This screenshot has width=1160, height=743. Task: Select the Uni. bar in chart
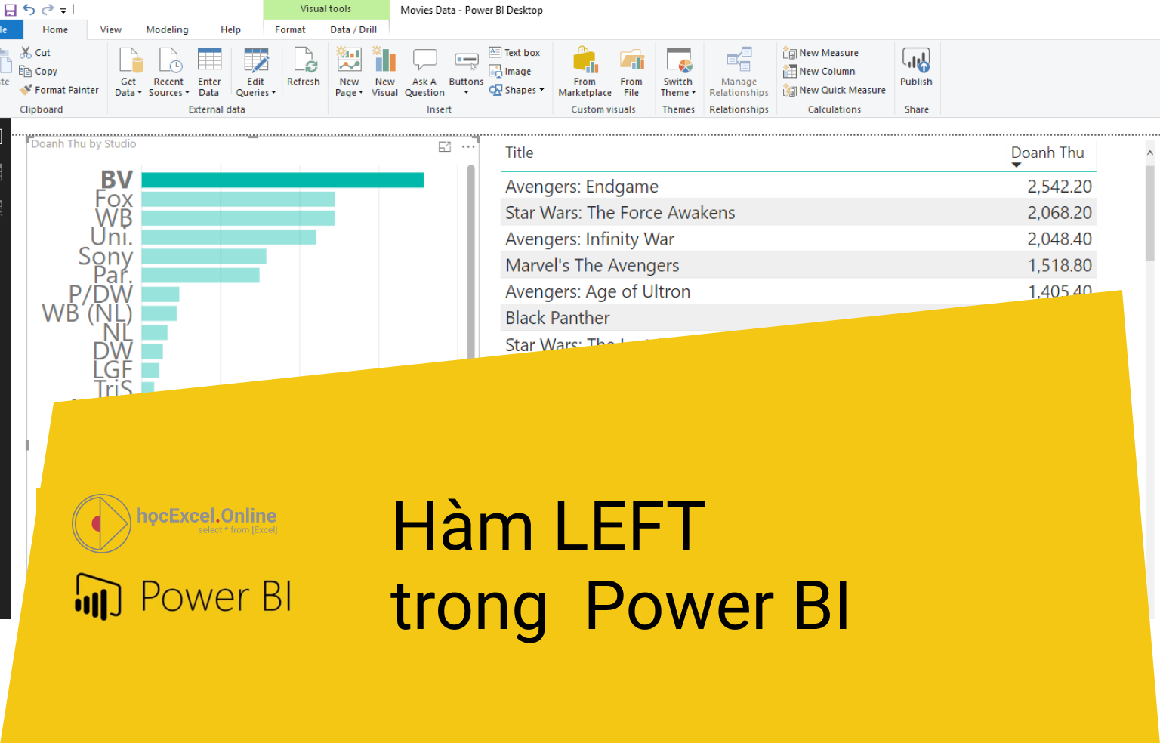tap(228, 237)
